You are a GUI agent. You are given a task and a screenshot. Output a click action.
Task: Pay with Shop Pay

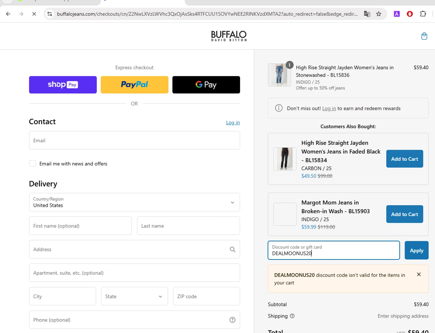[63, 85]
